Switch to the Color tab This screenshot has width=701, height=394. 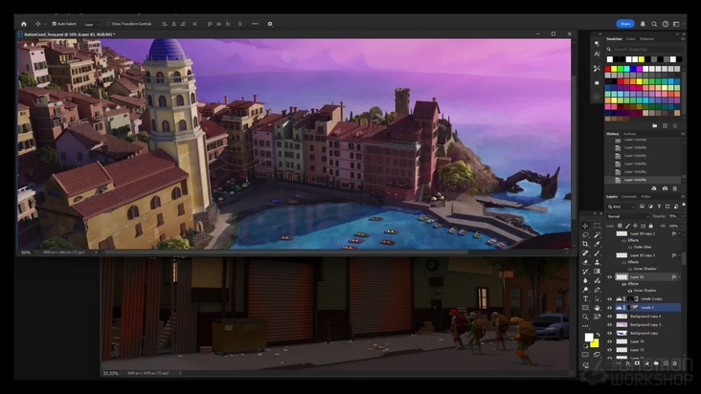click(630, 39)
